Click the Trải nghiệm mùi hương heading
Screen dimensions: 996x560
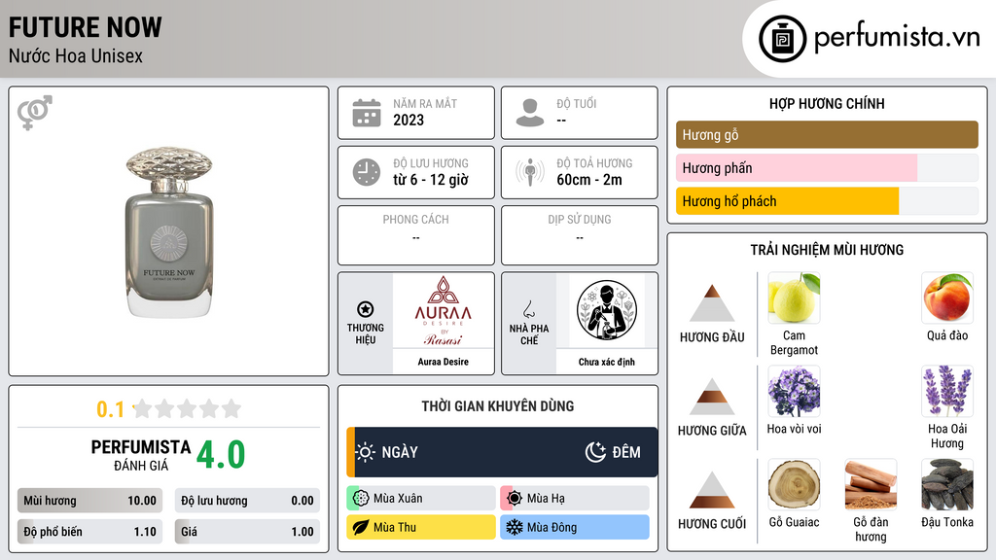coord(827,250)
